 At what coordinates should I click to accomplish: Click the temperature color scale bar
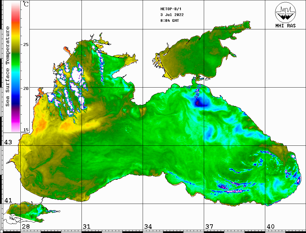pyautogui.click(x=16, y=67)
